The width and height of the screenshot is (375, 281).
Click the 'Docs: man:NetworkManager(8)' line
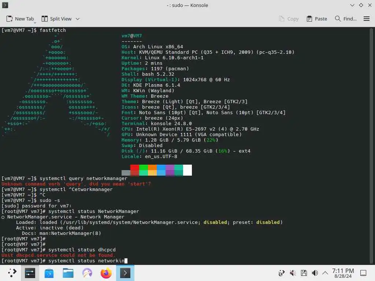[x=62, y=233]
